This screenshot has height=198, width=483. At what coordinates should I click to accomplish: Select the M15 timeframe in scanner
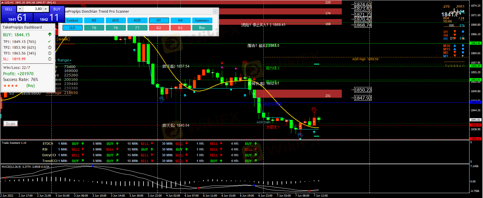click(116, 20)
